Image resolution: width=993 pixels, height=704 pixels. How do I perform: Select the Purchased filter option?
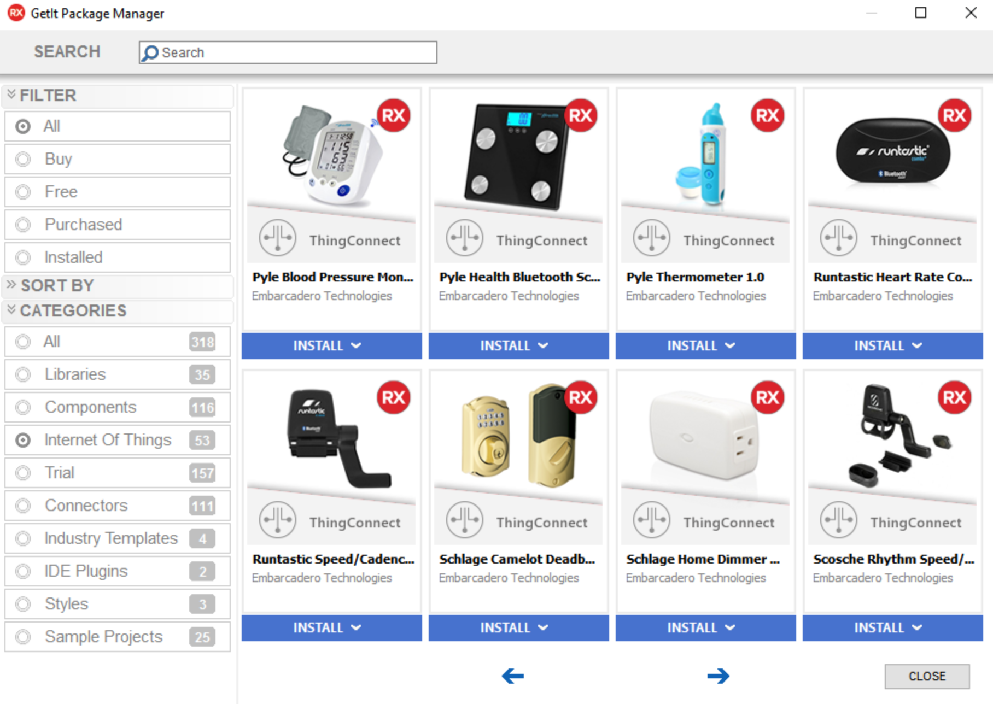[117, 225]
